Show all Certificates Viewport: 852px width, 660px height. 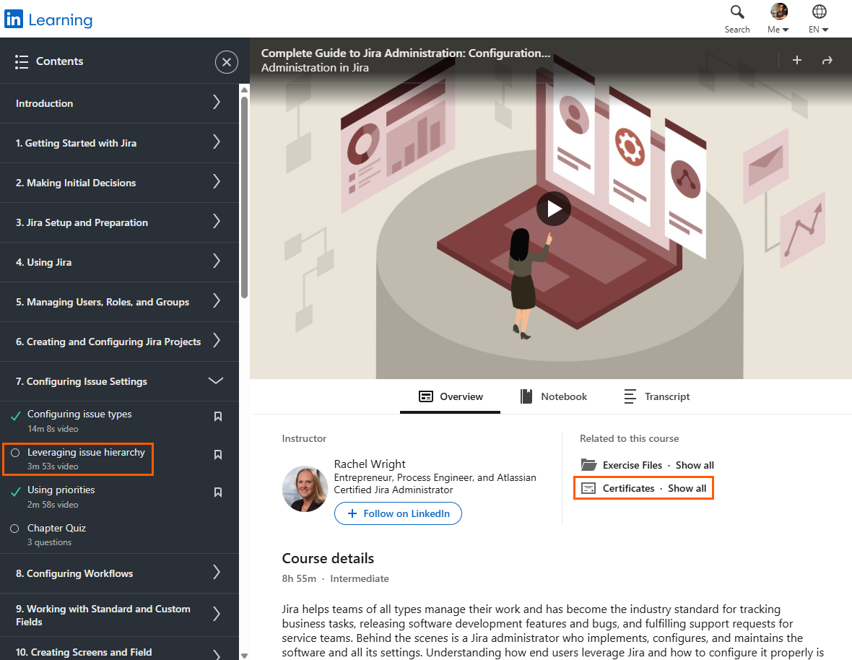tap(687, 488)
